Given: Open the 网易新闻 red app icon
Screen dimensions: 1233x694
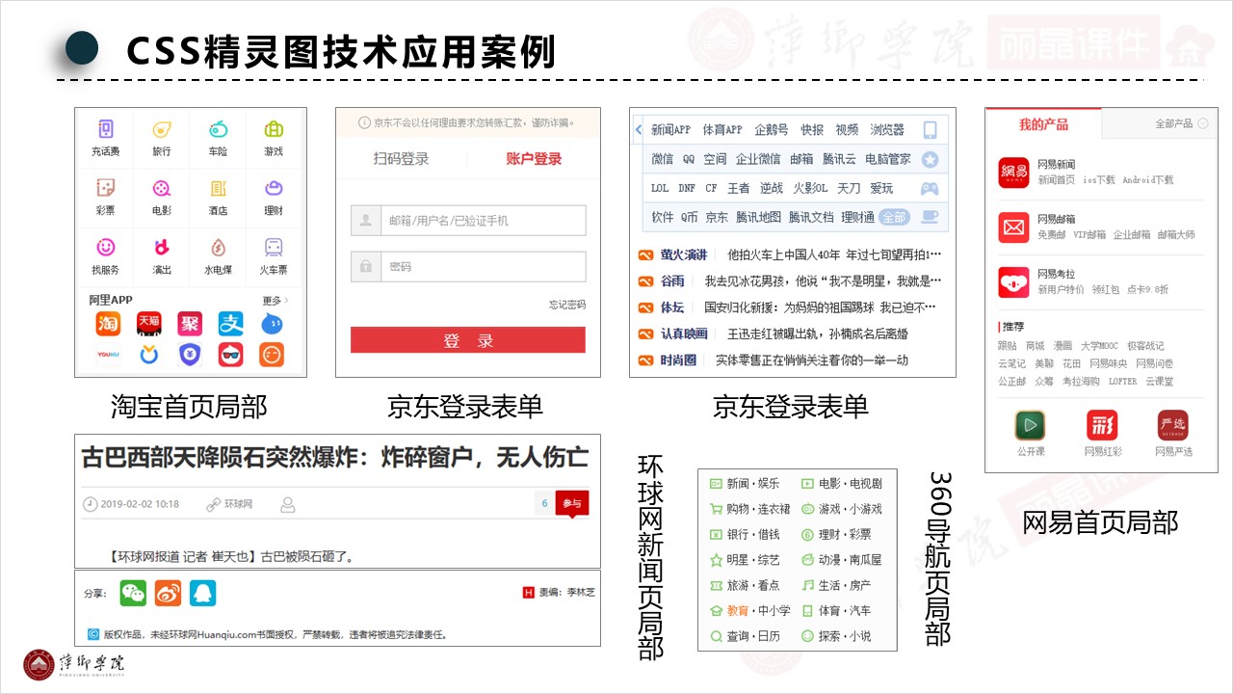Looking at the screenshot, I should coord(1013,173).
